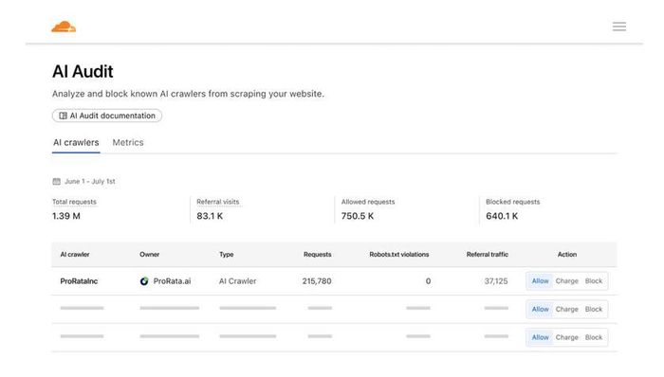Screen dimensions: 664x377
Task: Open the hamburger menu
Action: tap(619, 27)
